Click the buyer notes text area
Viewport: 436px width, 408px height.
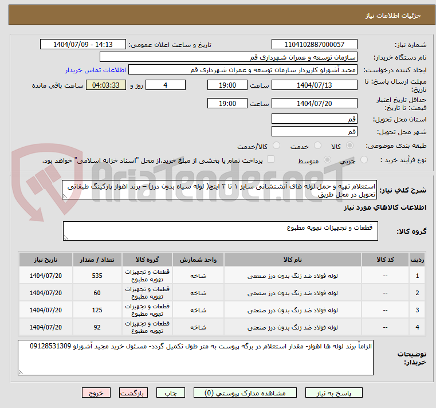[195, 358]
